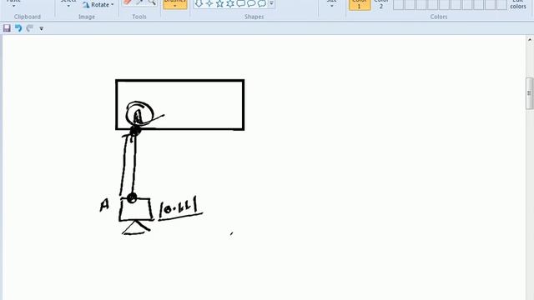Open the Brushes dropdown
Screen dimensions: 534x300
click(x=175, y=4)
